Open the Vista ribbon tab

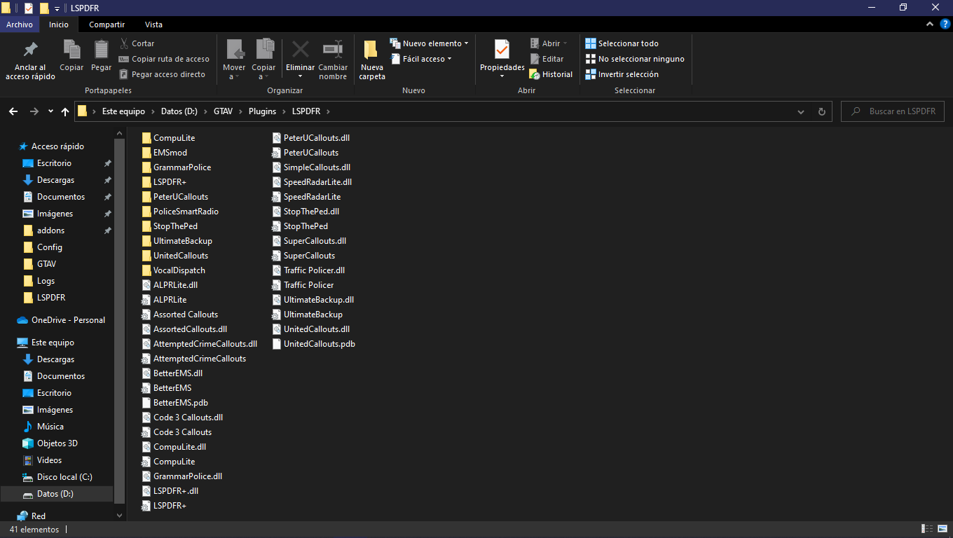pyautogui.click(x=153, y=25)
